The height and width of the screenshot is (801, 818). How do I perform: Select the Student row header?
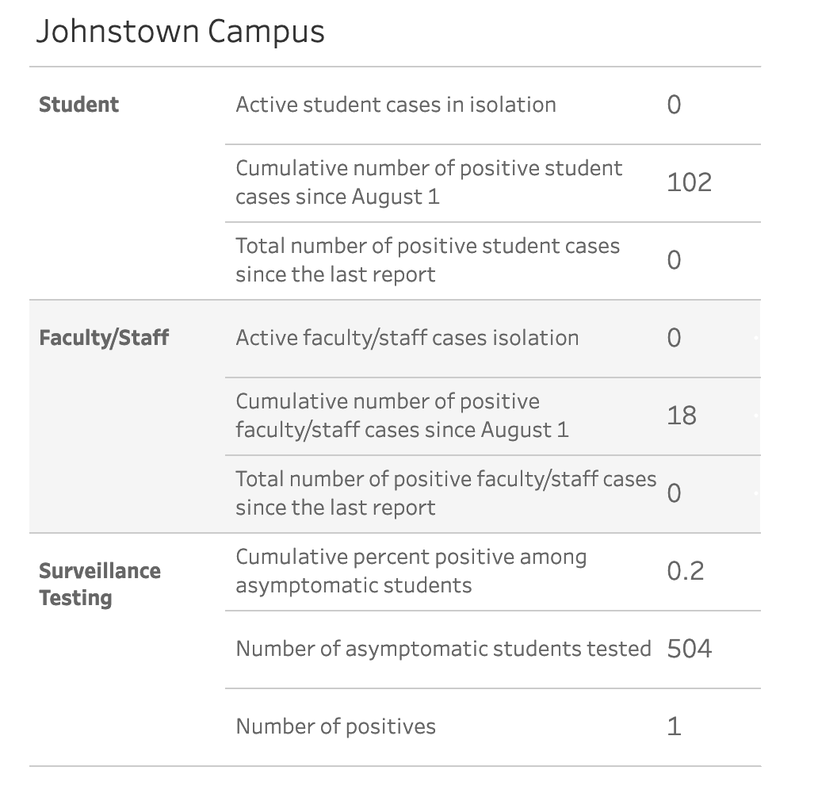(78, 105)
